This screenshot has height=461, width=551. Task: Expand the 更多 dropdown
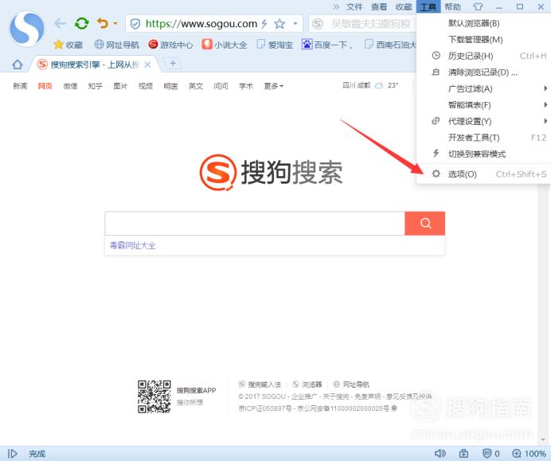click(x=273, y=86)
